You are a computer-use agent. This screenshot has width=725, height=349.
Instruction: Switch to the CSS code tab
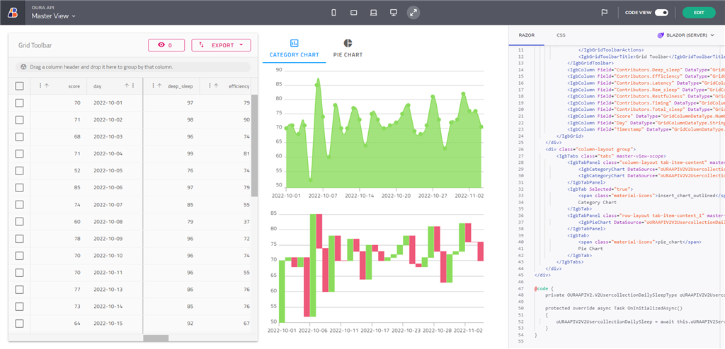561,35
